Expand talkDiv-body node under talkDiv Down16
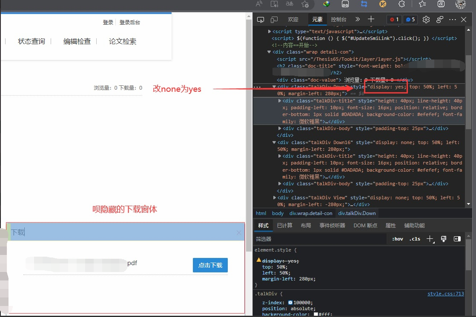The height and width of the screenshot is (317, 476). (280, 183)
